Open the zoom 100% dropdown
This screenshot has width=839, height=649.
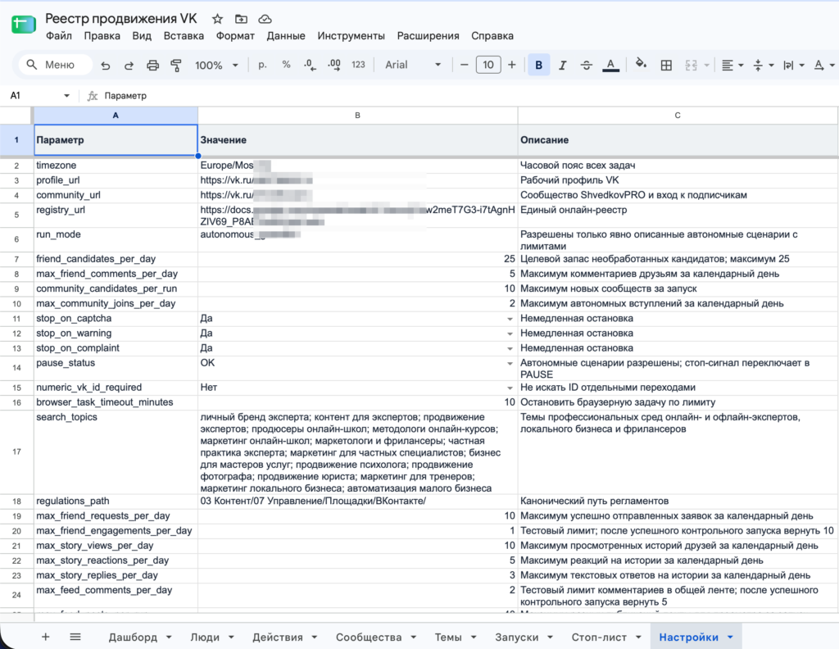[216, 66]
